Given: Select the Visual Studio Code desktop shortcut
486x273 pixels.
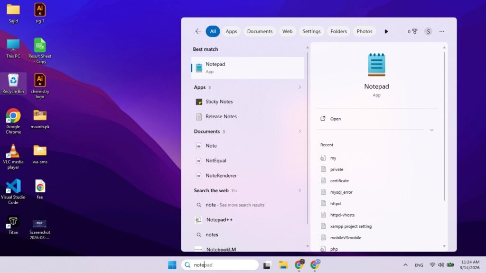Looking at the screenshot, I should click(13, 192).
